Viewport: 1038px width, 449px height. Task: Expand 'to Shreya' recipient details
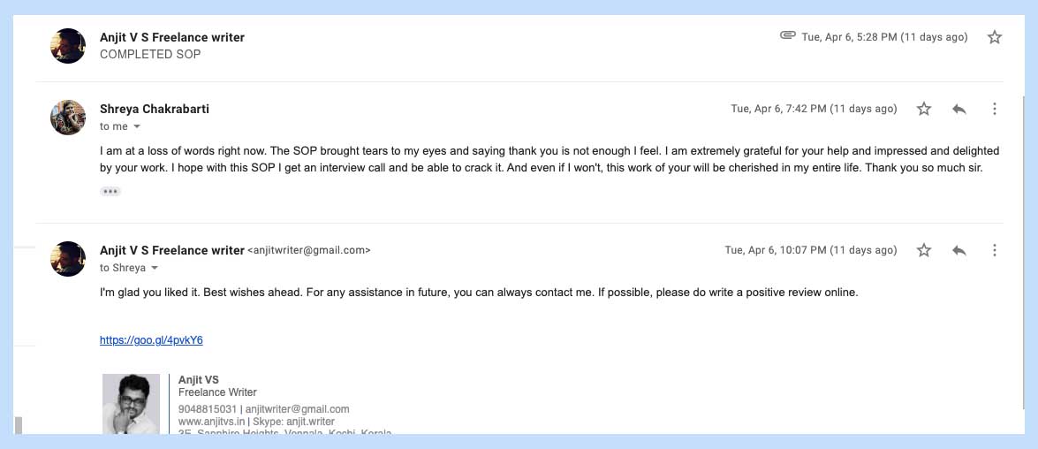click(x=155, y=269)
